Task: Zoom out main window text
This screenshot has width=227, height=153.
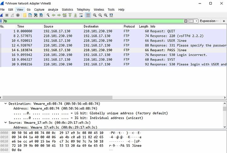Action: click(100, 15)
